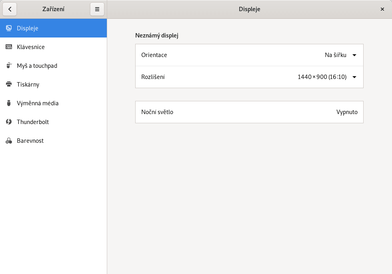392x274 pixels.
Task: Click the Myš a touchpad mouse icon
Action: 9,66
